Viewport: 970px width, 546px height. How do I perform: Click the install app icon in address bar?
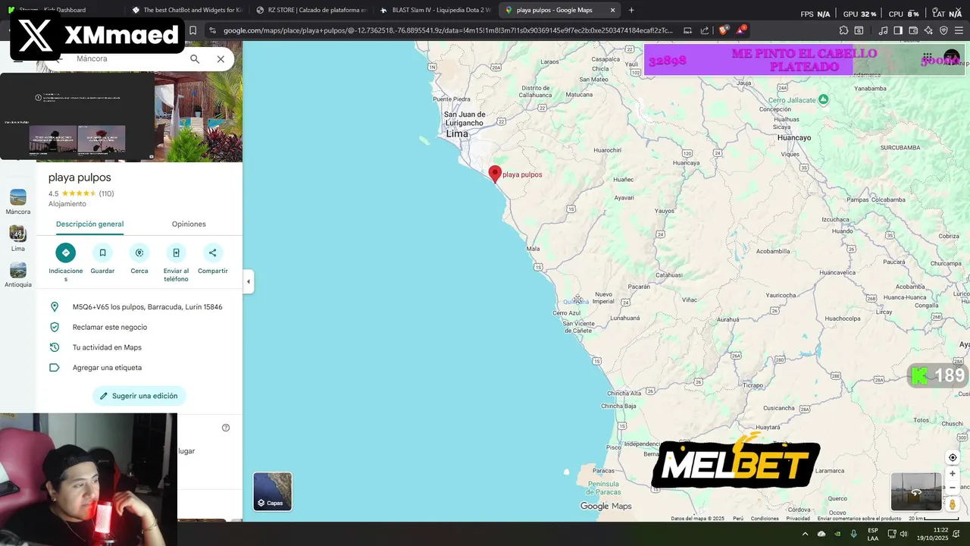point(687,30)
